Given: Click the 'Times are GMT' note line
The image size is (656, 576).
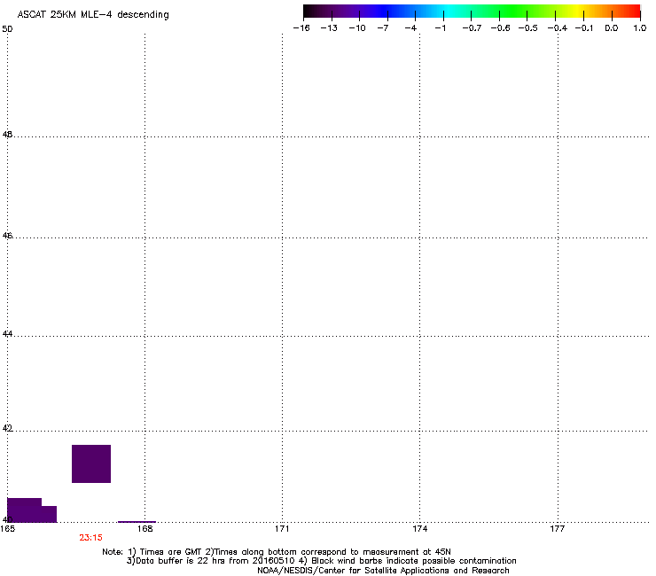Looking at the screenshot, I should 277,552.
